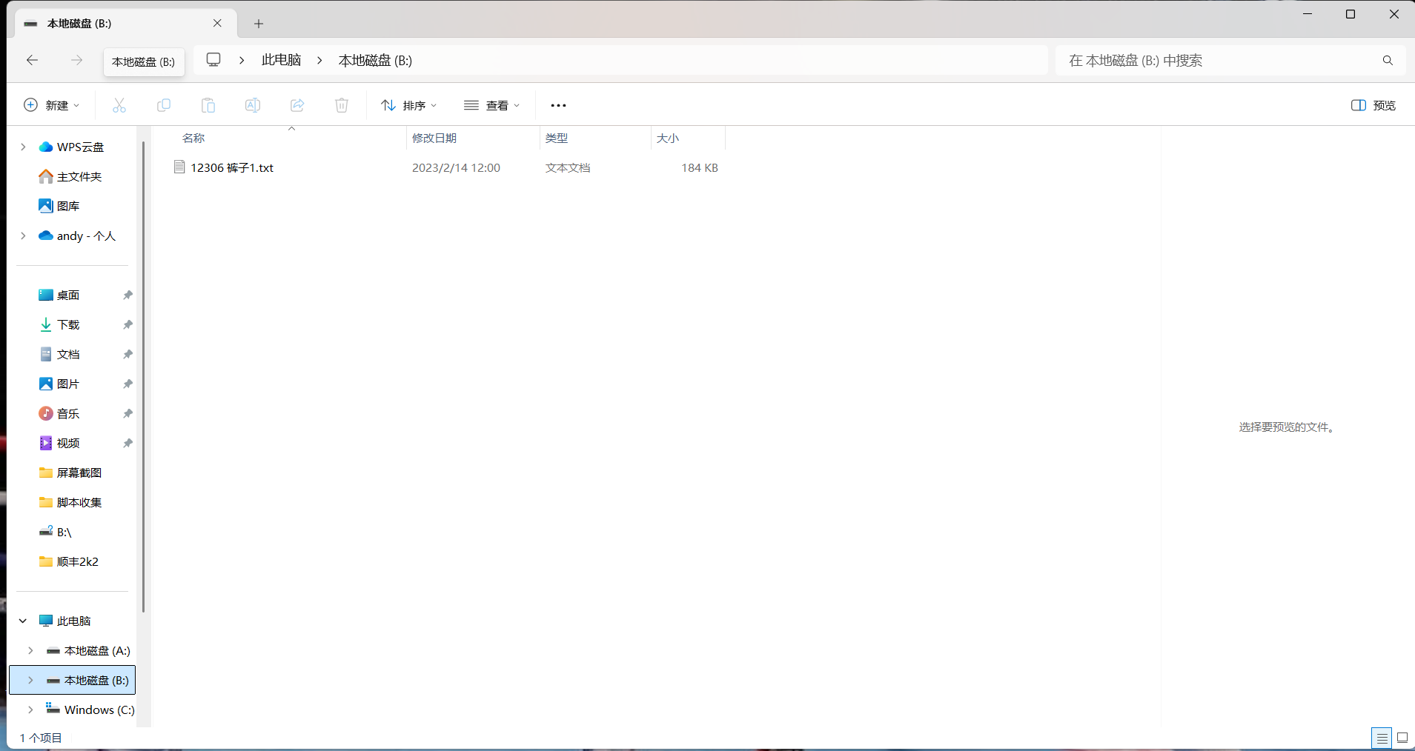Image resolution: width=1415 pixels, height=751 pixels.
Task: Toggle the 预览 preview pane
Action: 1373,105
